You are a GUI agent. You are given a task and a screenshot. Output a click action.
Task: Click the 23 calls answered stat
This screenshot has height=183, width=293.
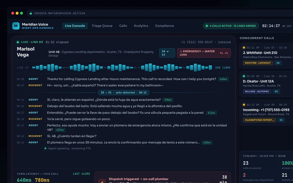tap(251, 165)
